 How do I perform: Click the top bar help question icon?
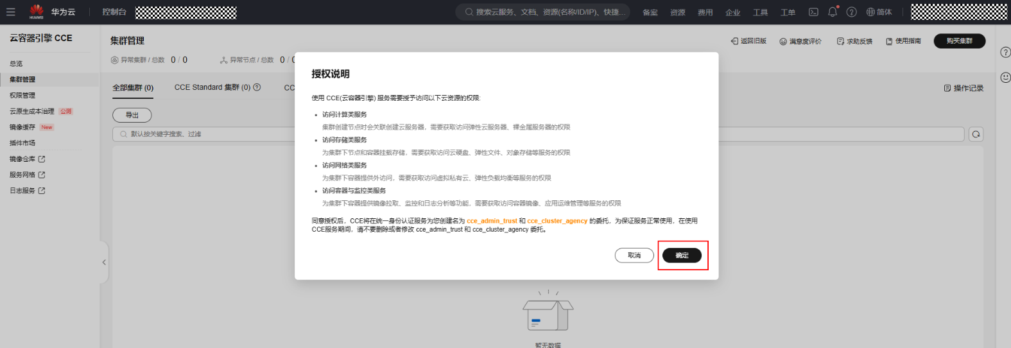(x=851, y=12)
